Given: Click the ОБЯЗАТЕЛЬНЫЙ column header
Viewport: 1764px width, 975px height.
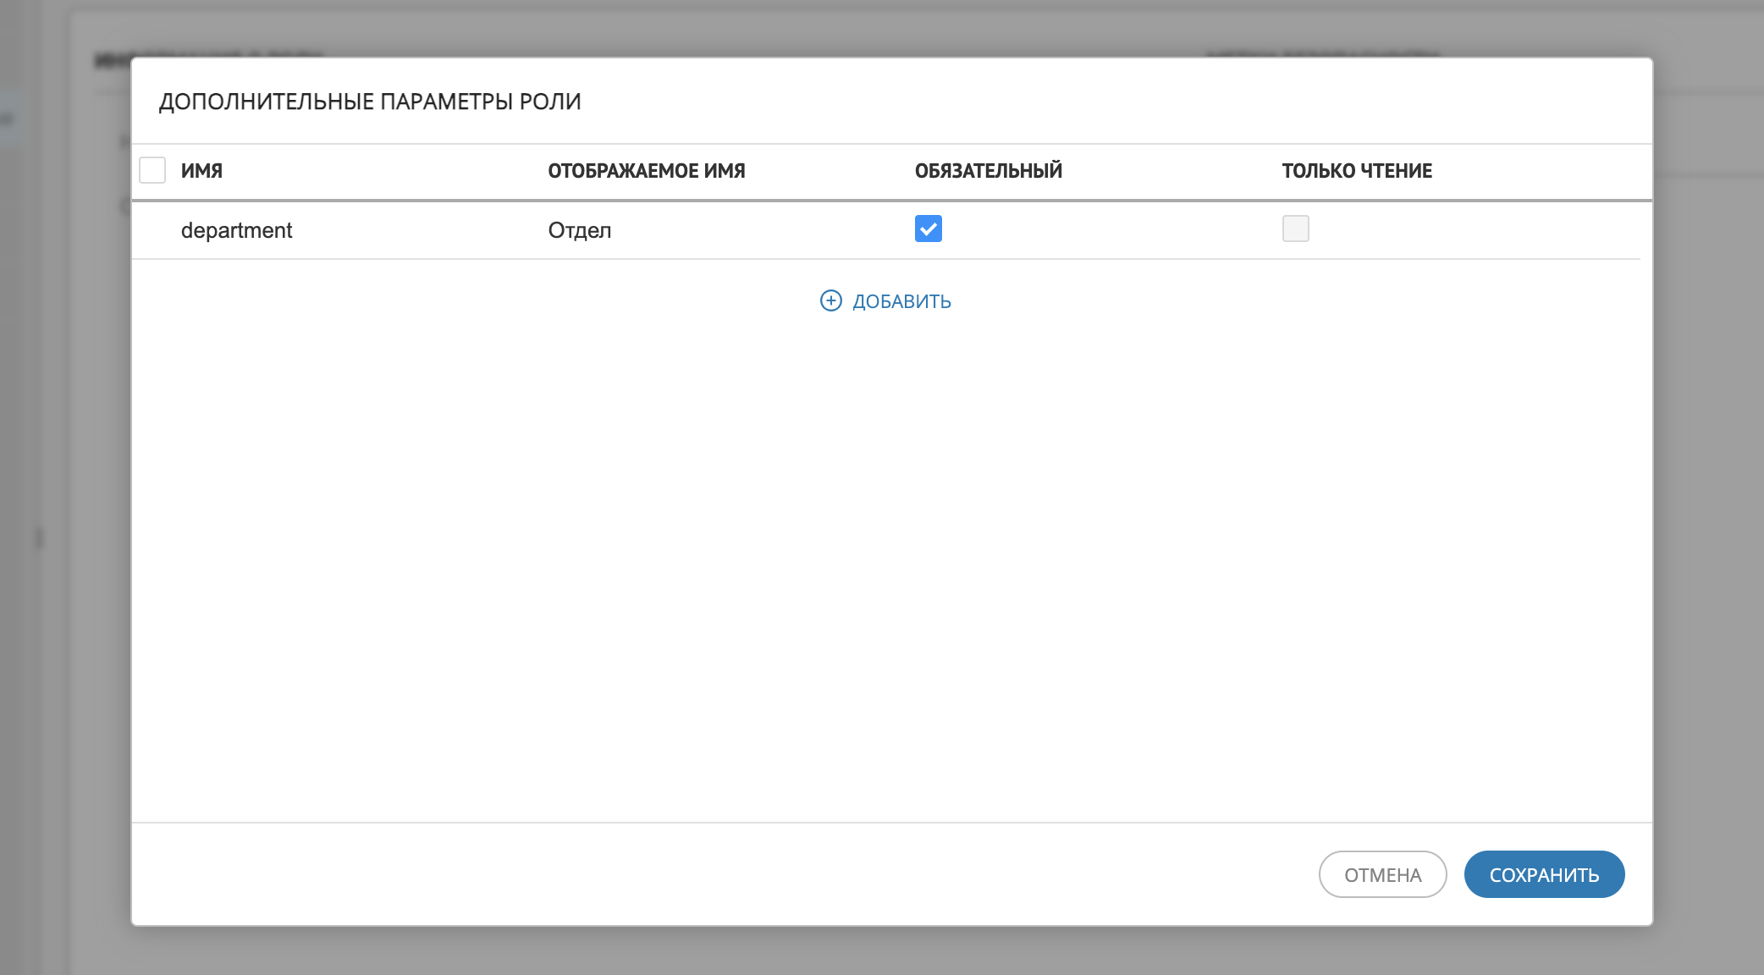Looking at the screenshot, I should pos(988,171).
